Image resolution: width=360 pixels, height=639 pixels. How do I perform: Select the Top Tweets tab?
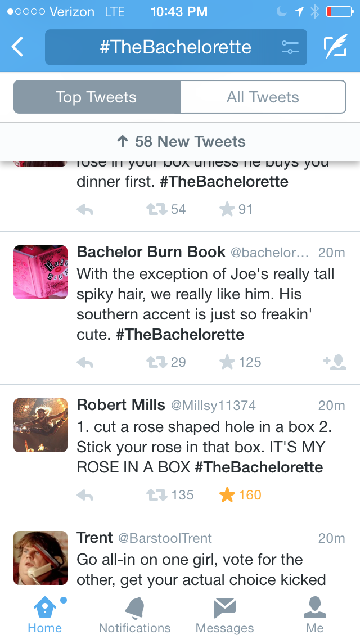click(x=97, y=97)
